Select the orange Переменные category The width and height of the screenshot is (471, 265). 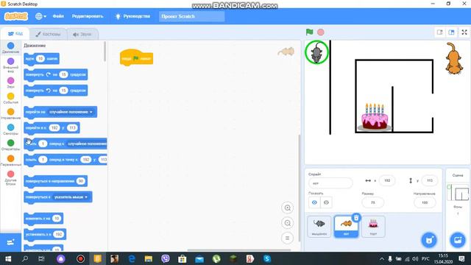(x=10, y=160)
